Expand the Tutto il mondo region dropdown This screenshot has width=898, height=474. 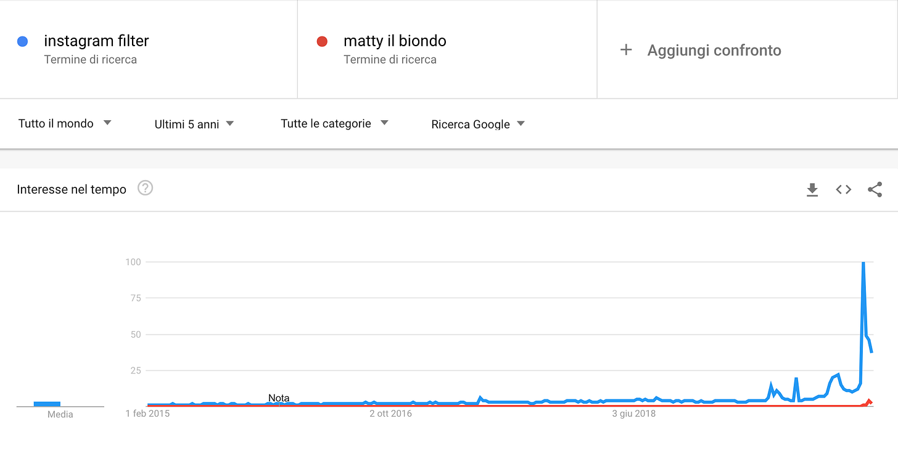(65, 123)
